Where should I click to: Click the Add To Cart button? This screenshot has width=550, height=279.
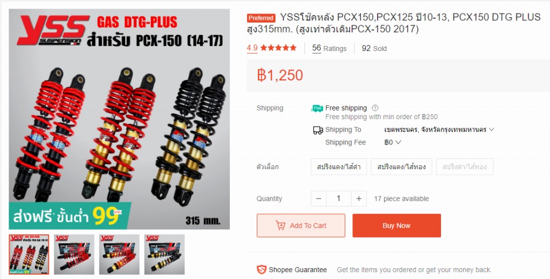[x=301, y=226]
